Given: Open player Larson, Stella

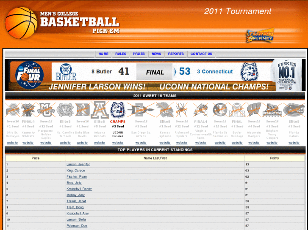Looking at the screenshot, I should (76, 219).
